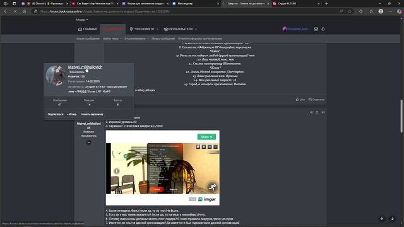404x227 pixels.
Task: Open ЧТО НОВОГО? nav item
Action: click(142, 29)
